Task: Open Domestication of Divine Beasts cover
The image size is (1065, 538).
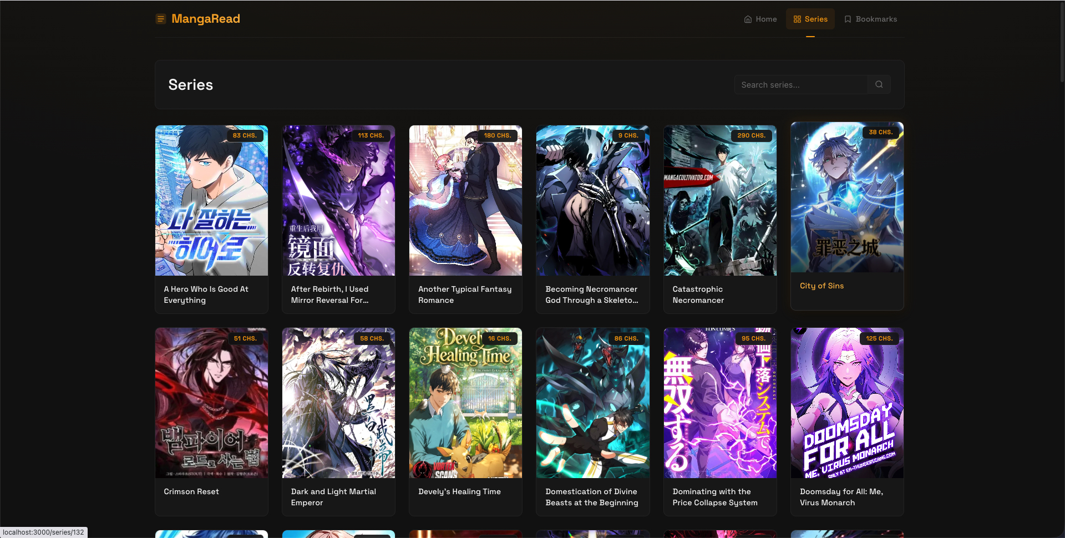Action: pyautogui.click(x=592, y=403)
